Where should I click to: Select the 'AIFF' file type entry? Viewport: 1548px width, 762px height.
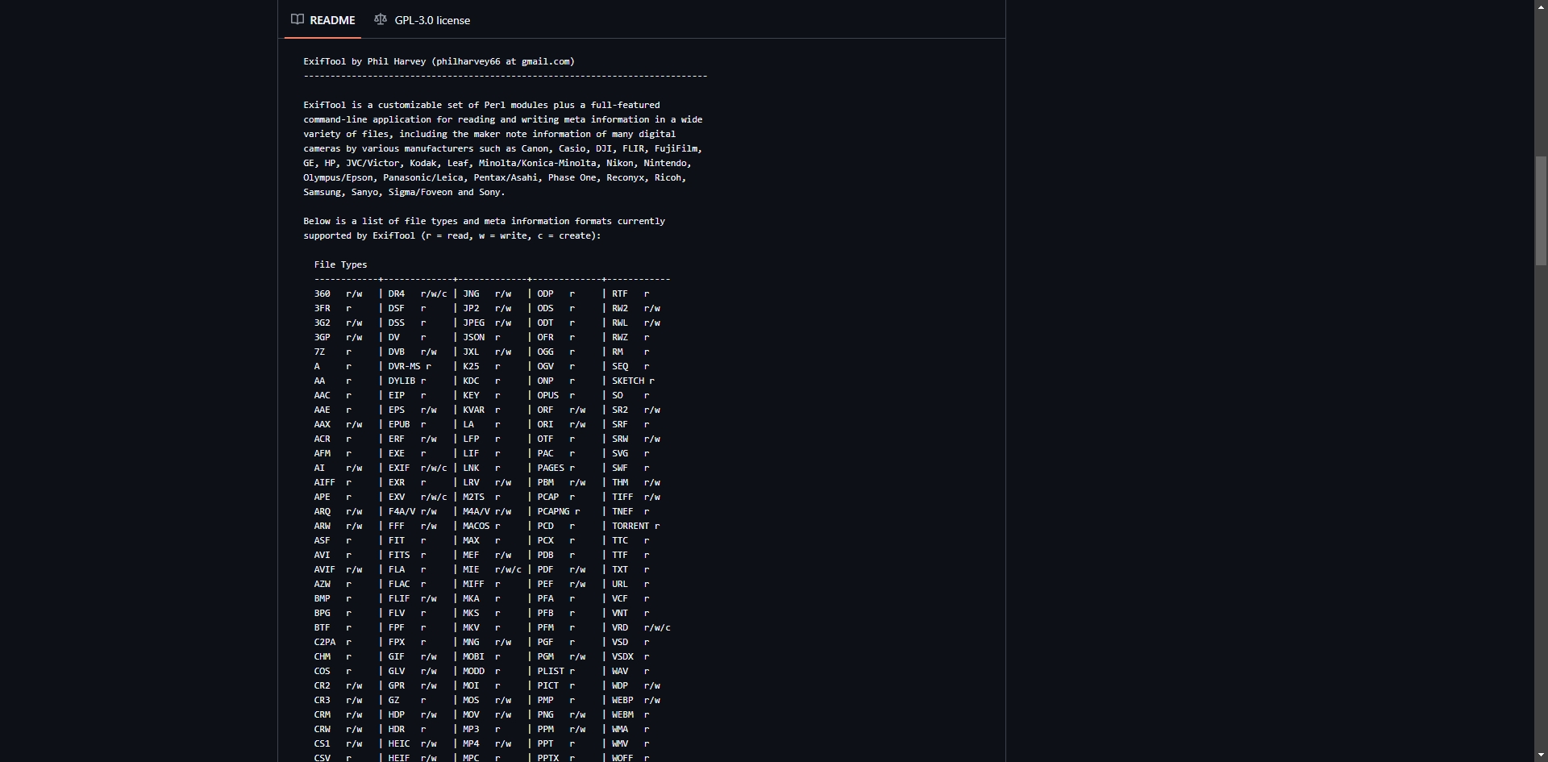(324, 482)
